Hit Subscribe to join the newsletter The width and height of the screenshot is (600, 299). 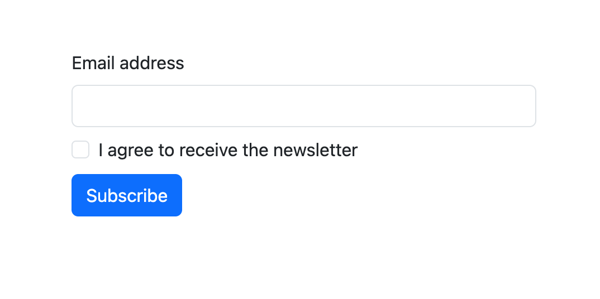[127, 195]
